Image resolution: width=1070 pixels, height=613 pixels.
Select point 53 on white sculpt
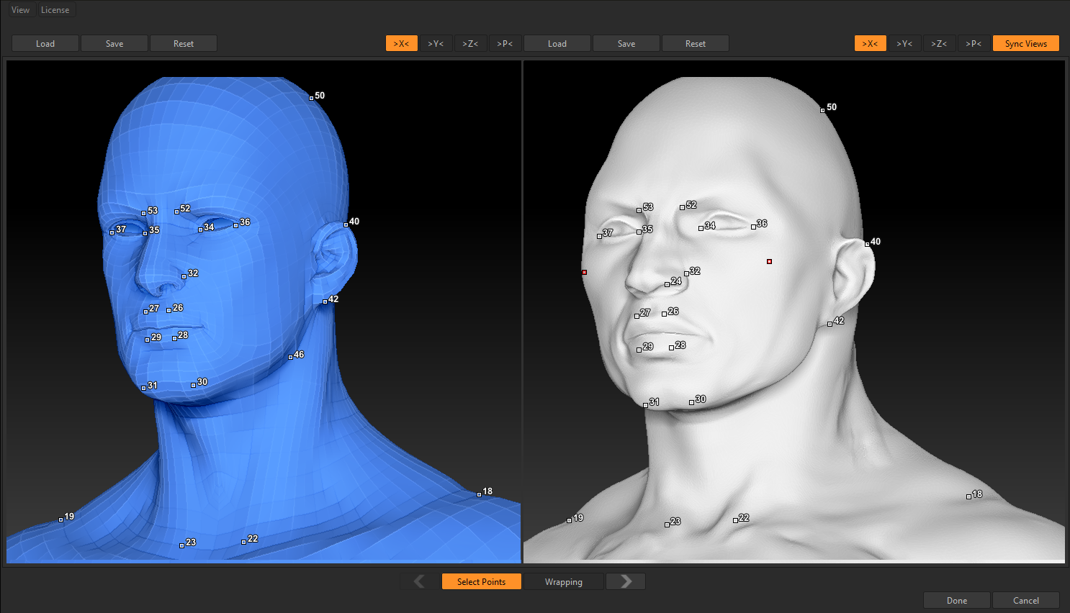(x=639, y=210)
